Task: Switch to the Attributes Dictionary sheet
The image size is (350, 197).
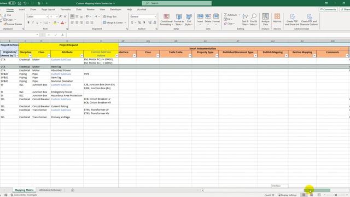Action: pos(50,190)
